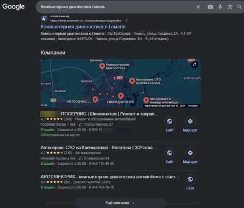244x208 pixels.
Task: Click the Диагностический центр category text
Action: 92,182
